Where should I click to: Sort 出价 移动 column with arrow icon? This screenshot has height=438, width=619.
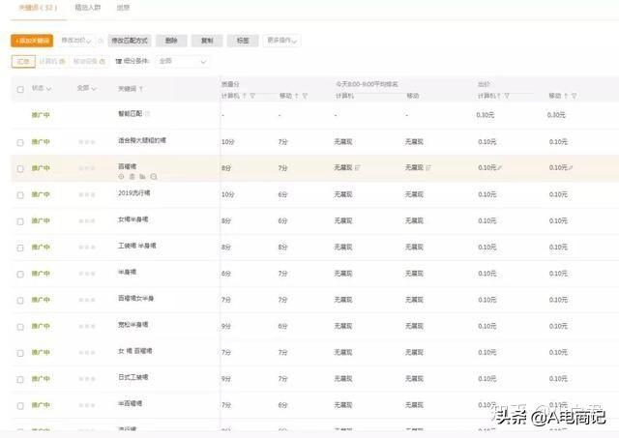[566, 96]
